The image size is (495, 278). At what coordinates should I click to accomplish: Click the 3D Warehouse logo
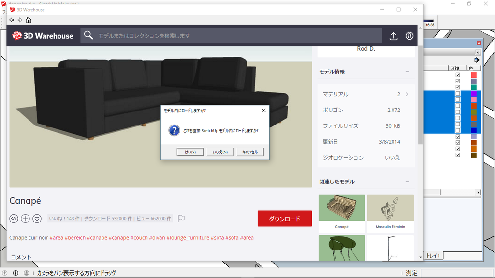(x=43, y=36)
